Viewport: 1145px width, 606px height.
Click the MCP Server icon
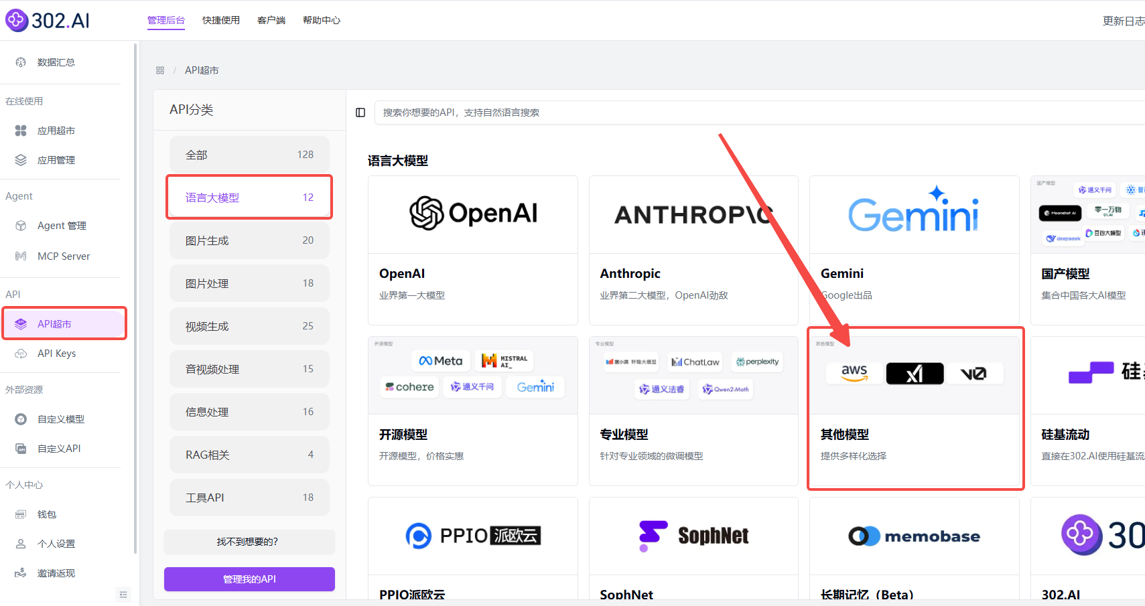point(21,256)
